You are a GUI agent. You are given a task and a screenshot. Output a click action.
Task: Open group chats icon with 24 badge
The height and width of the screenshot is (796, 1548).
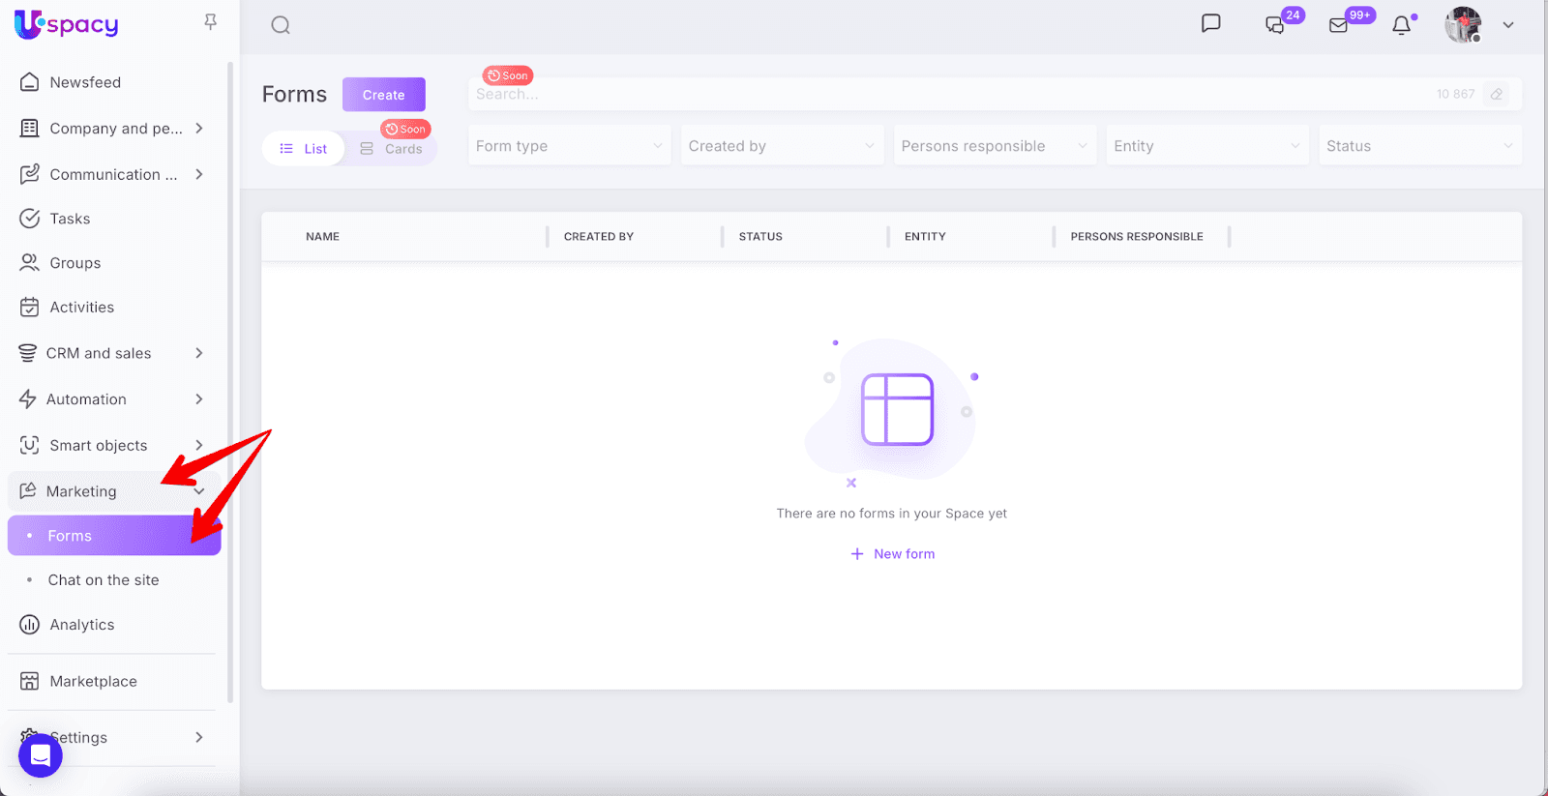1275,26
